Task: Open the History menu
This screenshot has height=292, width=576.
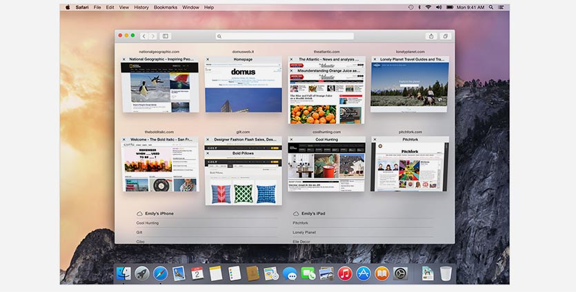Action: (141, 7)
